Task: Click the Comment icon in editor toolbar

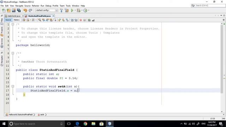Action: pyautogui.click(x=89, y=20)
